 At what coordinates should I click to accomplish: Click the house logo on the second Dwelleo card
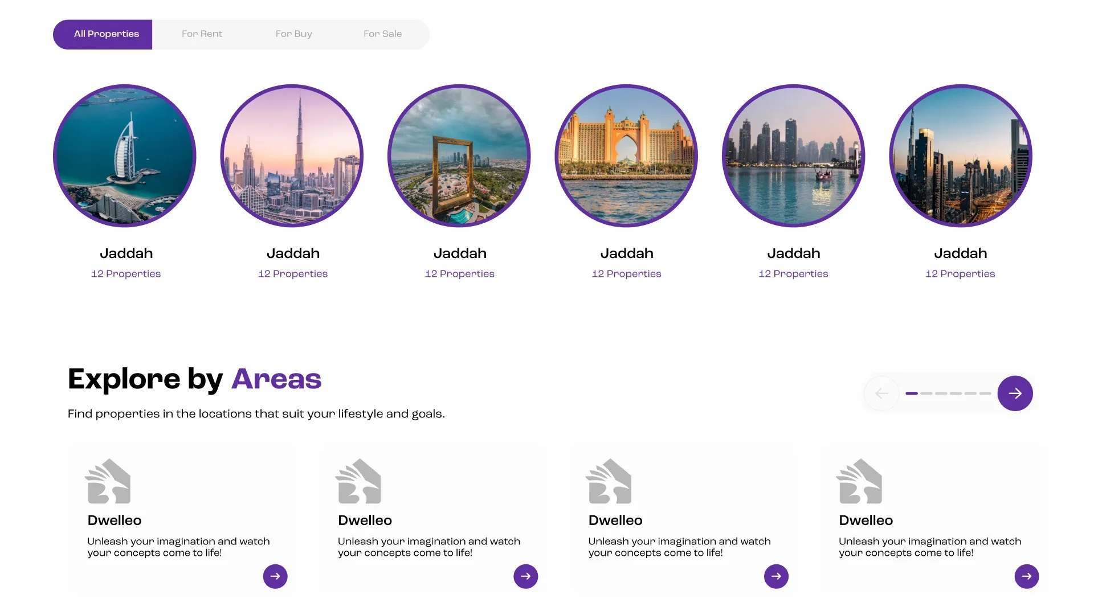pyautogui.click(x=358, y=481)
